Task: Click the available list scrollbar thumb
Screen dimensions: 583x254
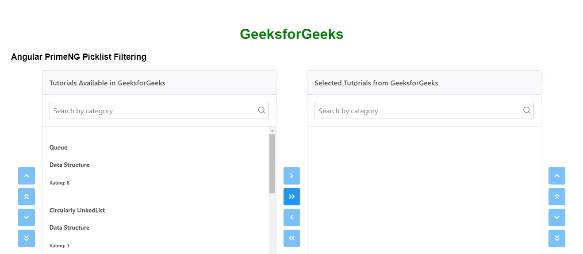Action: tap(272, 163)
